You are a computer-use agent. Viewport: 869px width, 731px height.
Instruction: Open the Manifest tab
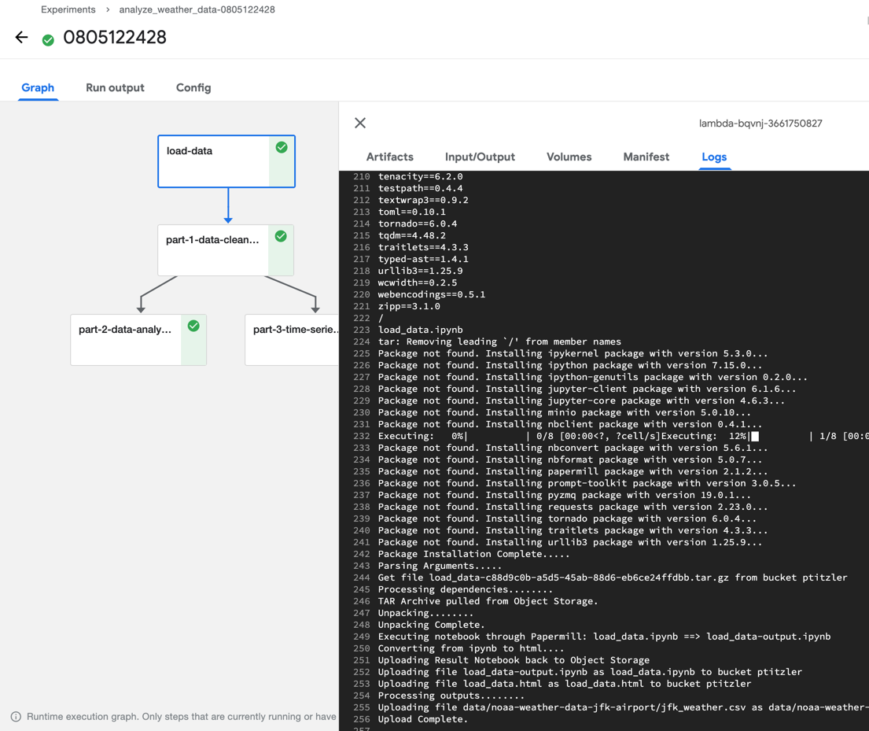(x=646, y=157)
